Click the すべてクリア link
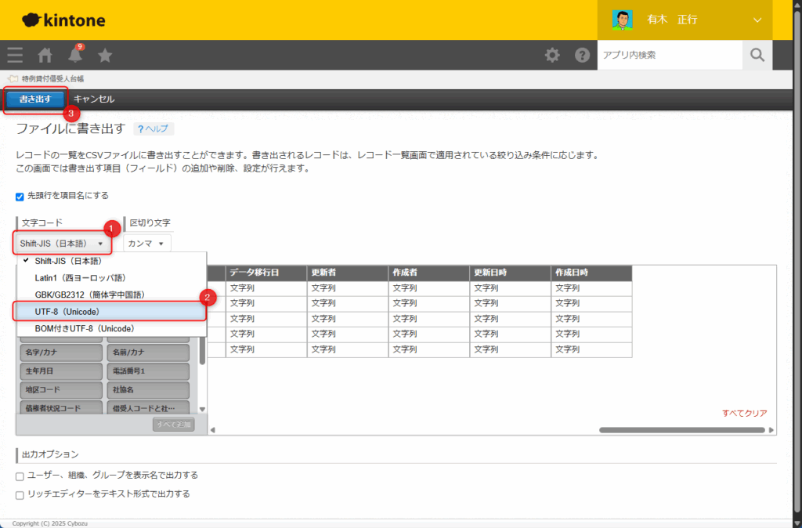Viewport: 802px width, 528px height. (x=744, y=413)
